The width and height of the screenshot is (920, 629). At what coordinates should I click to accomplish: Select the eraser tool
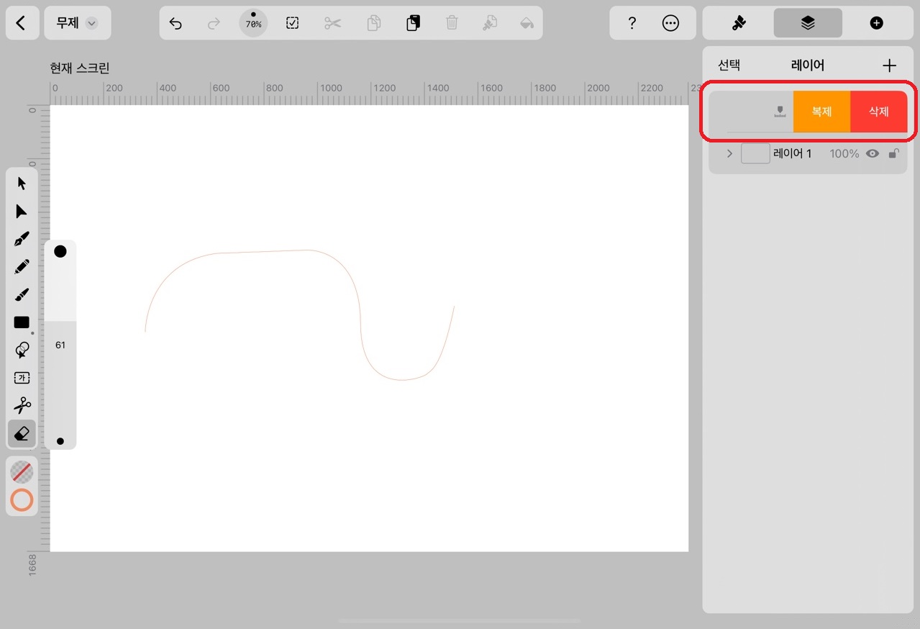[22, 433]
